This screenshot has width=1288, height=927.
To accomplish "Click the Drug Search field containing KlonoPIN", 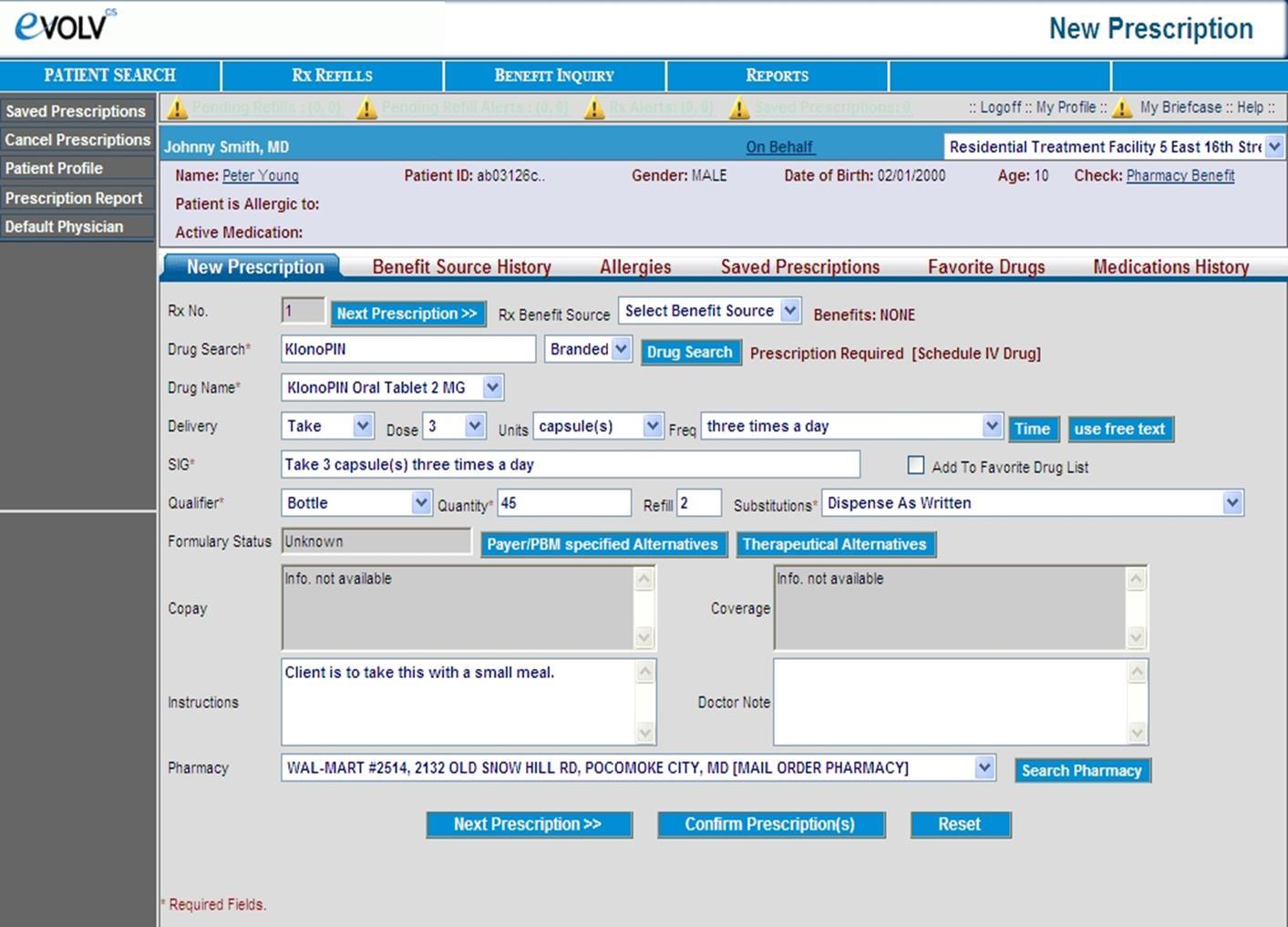I will pos(407,349).
